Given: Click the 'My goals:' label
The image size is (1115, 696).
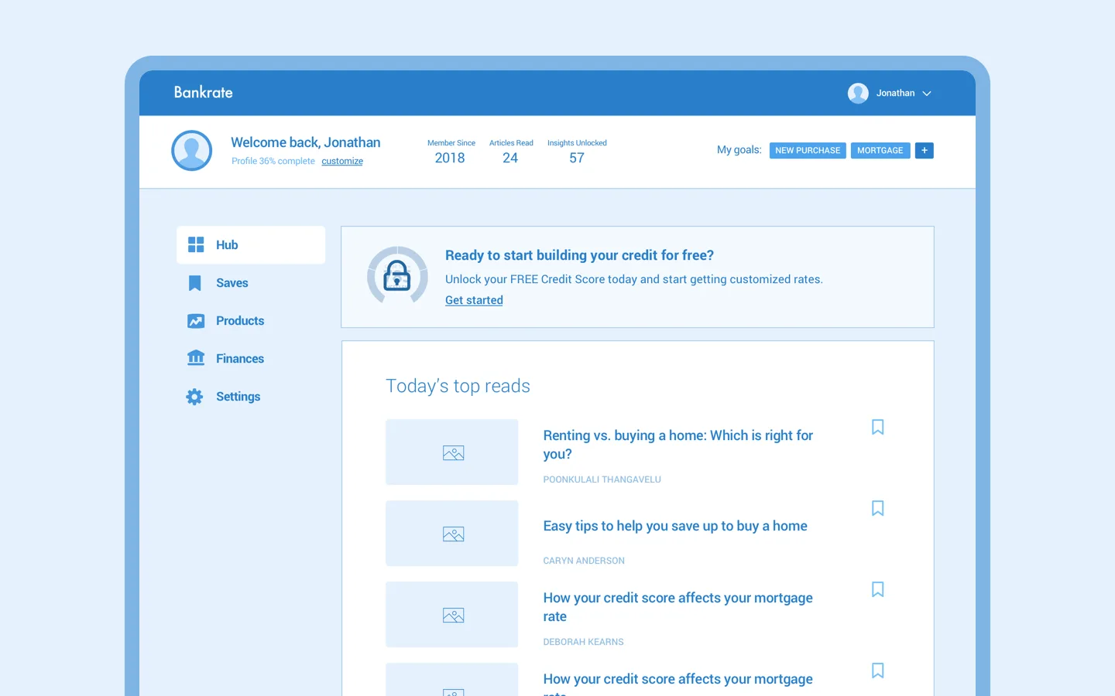Looking at the screenshot, I should point(739,150).
